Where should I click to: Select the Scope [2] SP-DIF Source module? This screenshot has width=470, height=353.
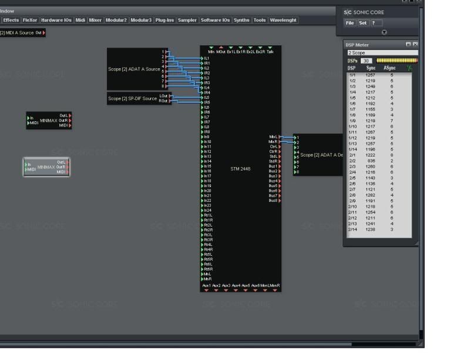139,98
